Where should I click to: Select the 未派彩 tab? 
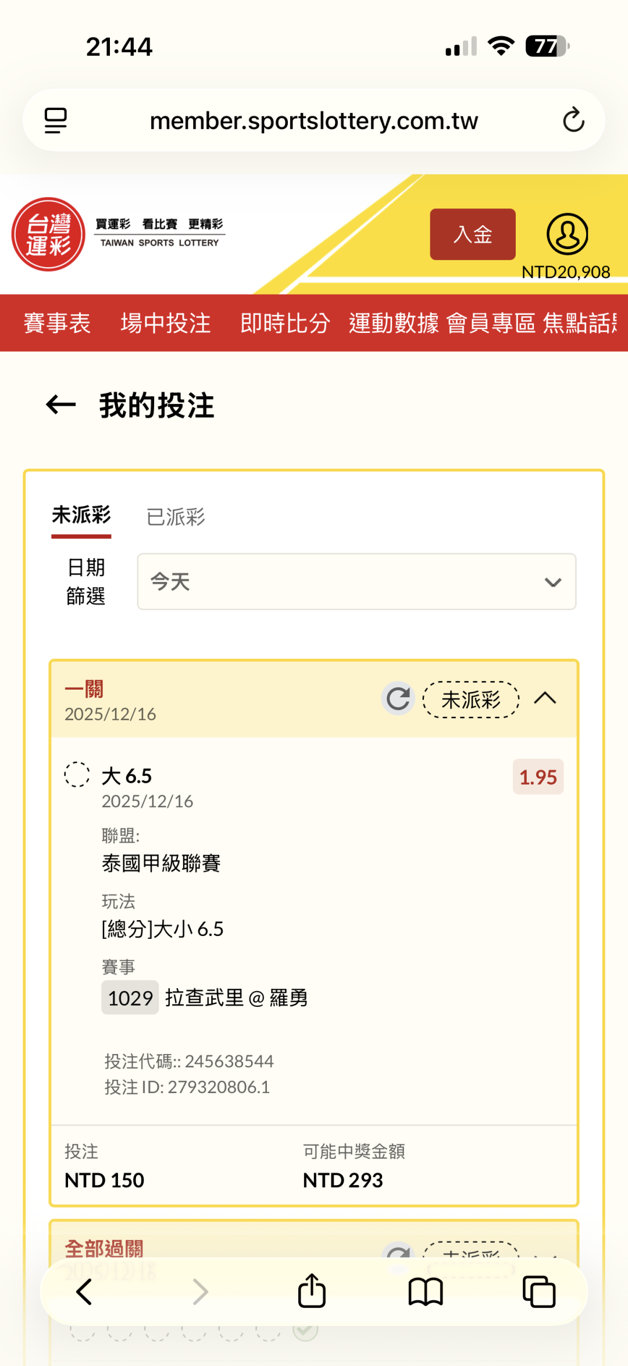point(81,516)
